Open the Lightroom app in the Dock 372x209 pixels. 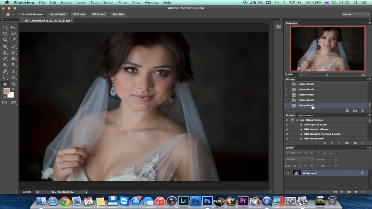[x=184, y=201]
